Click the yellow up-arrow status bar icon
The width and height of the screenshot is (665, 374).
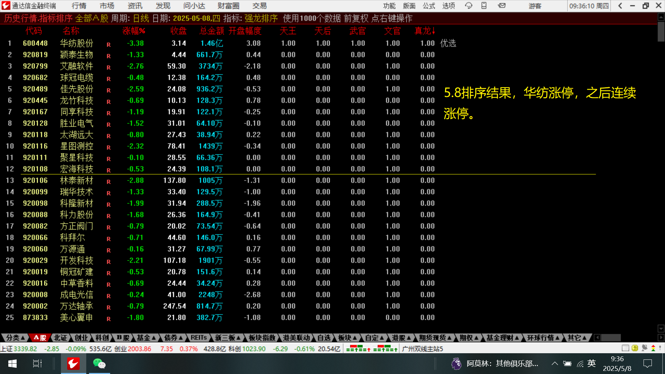(635, 348)
